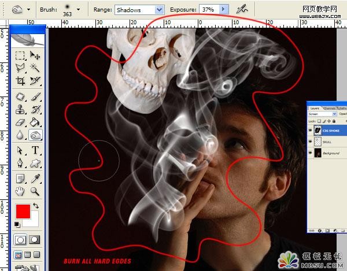
Task: Select the Zoom magnifier tool
Action: (x=35, y=191)
